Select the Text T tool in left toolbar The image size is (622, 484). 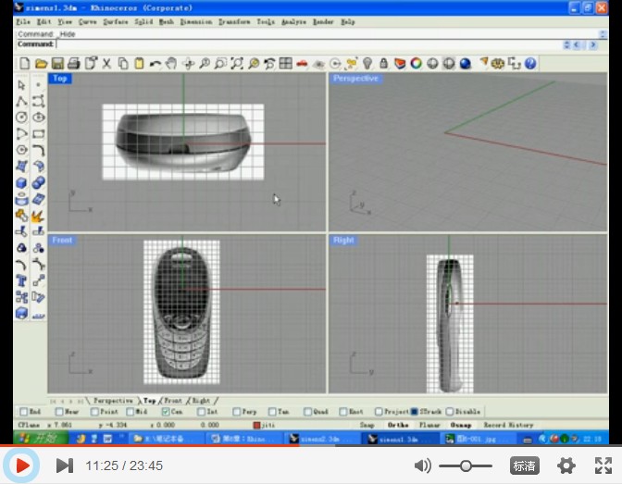point(22,281)
